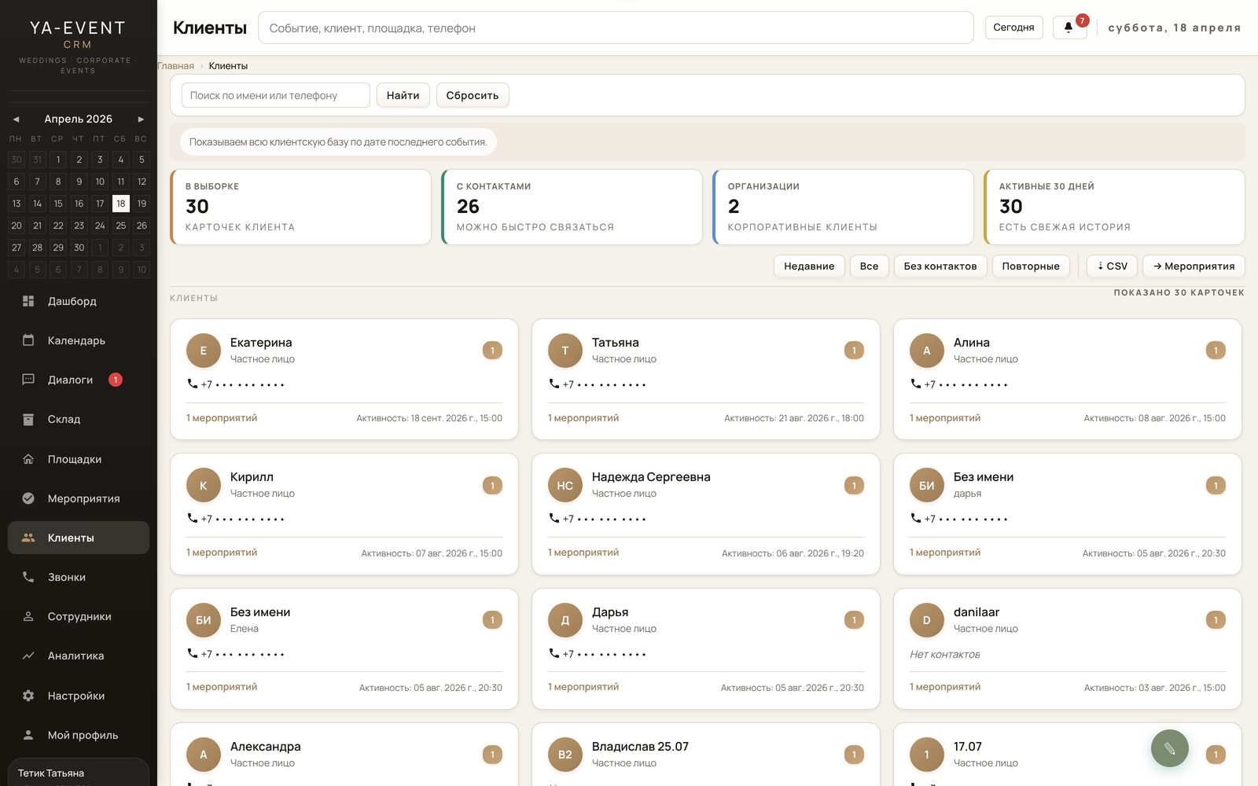The image size is (1258, 786).
Task: Click the Диалоги chat icon
Action: [x=28, y=380]
